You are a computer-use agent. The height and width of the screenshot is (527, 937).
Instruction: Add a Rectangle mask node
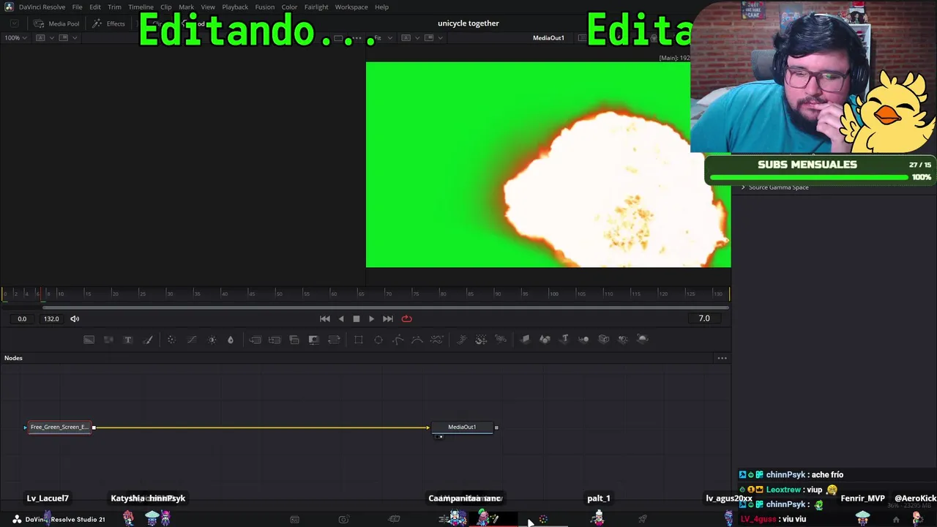359,339
